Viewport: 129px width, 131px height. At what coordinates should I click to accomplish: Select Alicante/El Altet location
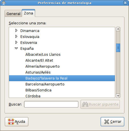39,61
